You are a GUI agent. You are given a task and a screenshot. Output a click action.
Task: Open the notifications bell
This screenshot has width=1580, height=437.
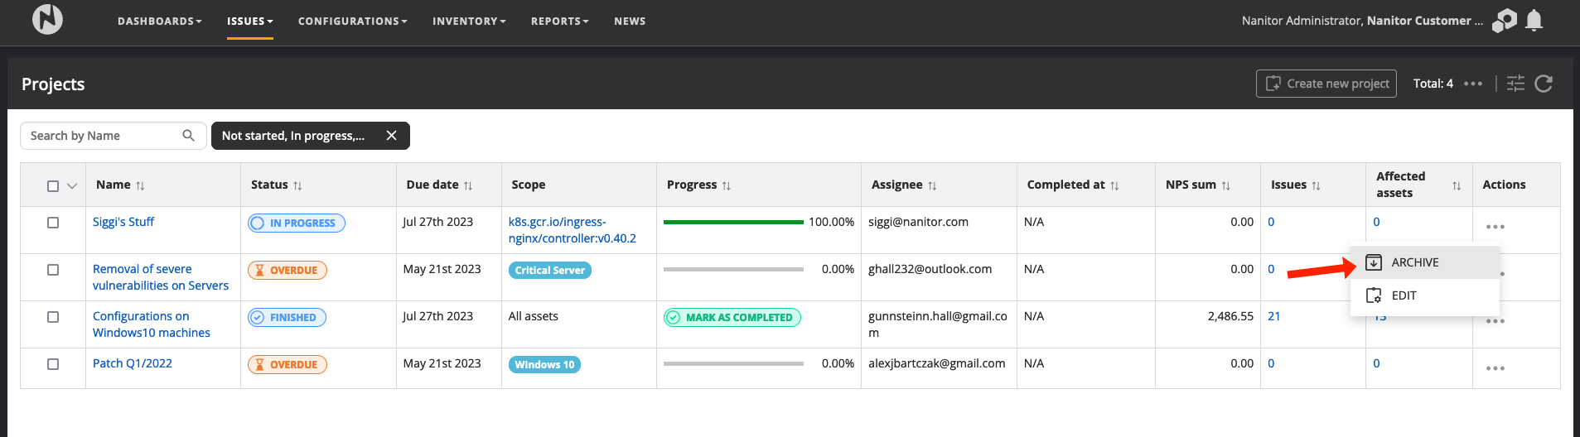[1534, 20]
